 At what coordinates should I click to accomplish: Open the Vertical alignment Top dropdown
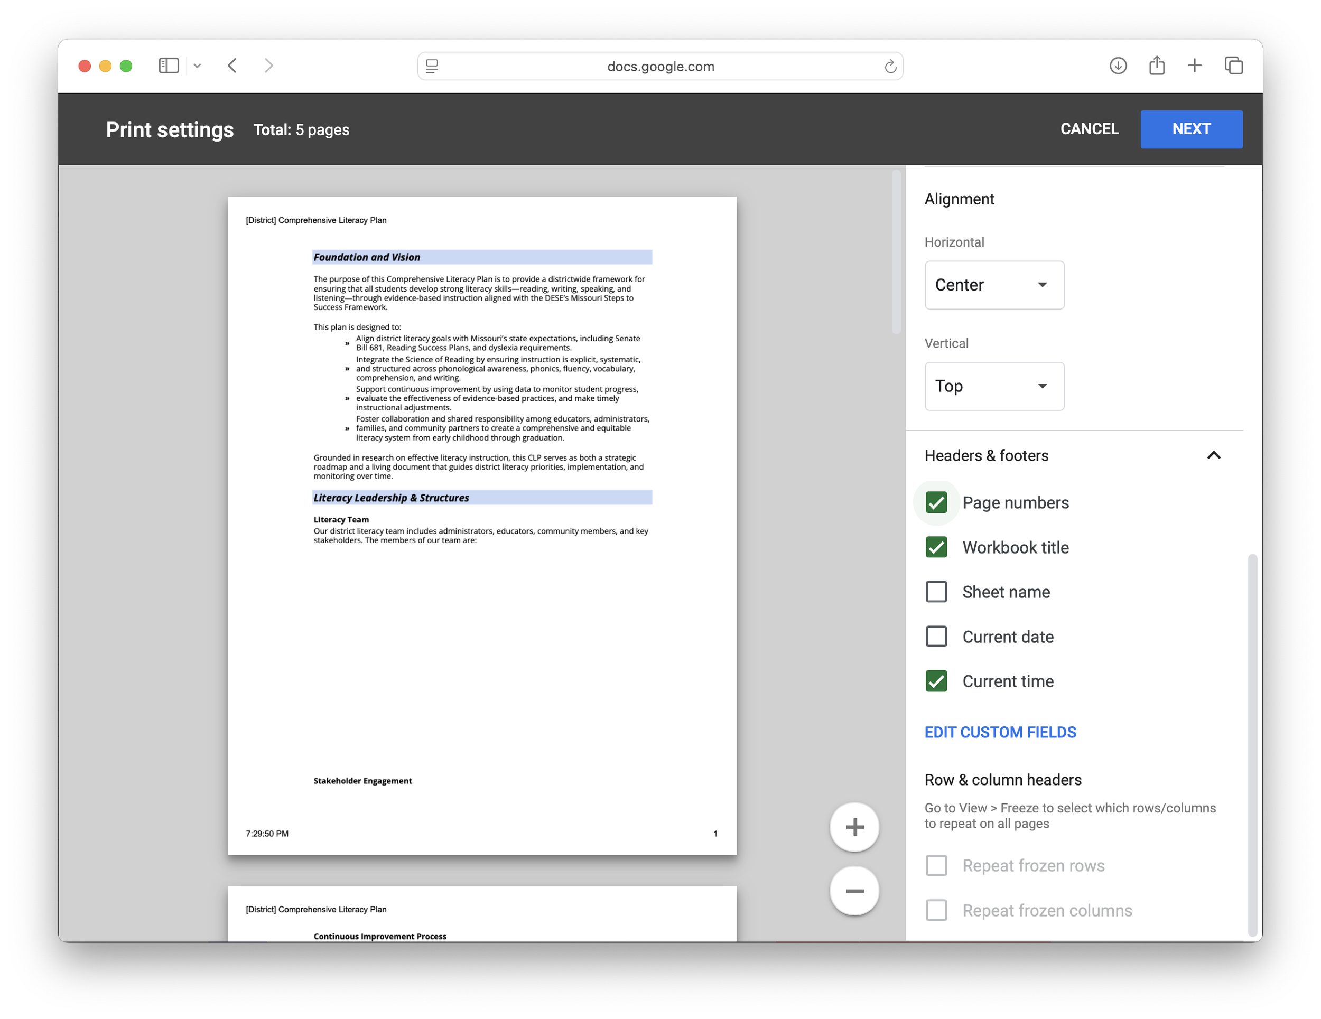(x=994, y=386)
